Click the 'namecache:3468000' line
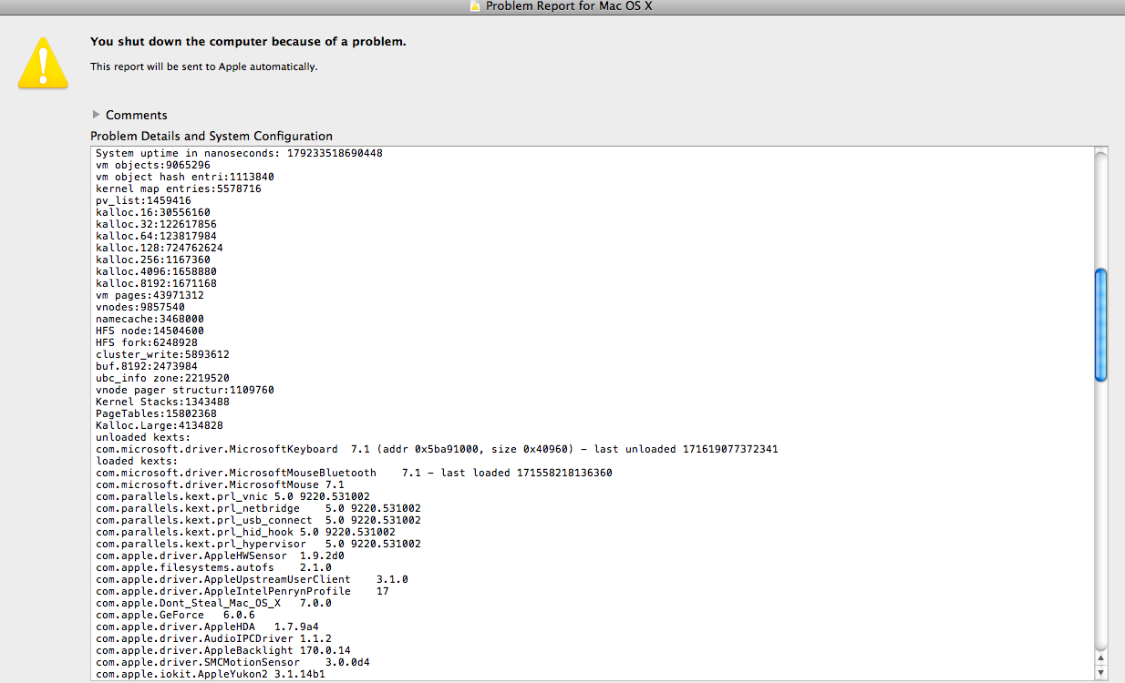The width and height of the screenshot is (1125, 683). (150, 319)
